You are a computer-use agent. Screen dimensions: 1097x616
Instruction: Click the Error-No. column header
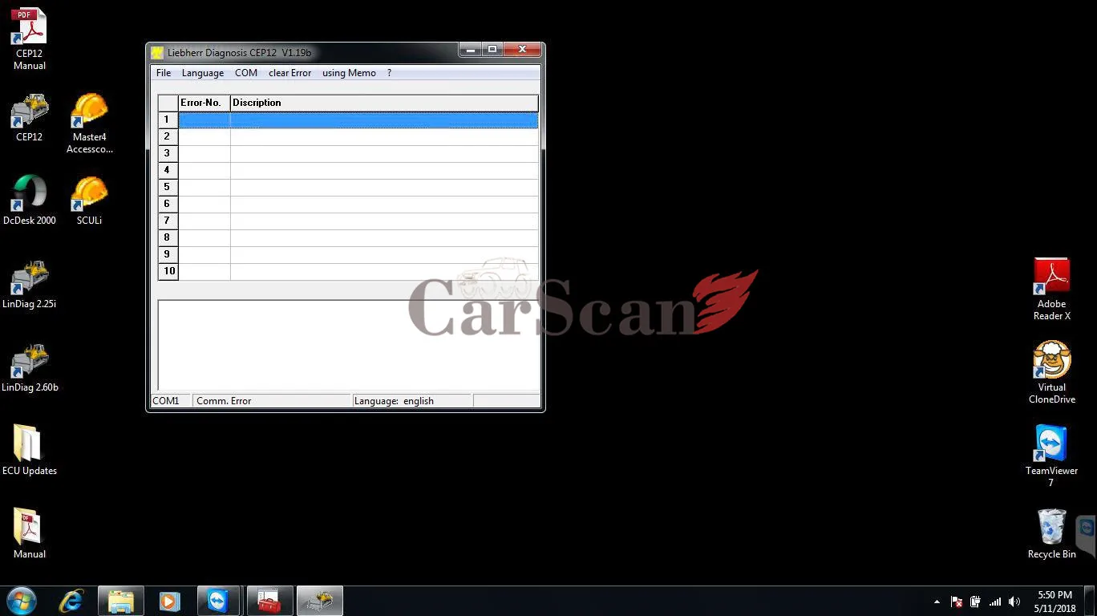pos(204,103)
